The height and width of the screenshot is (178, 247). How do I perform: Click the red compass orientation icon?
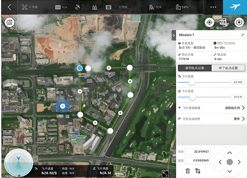coord(239,22)
